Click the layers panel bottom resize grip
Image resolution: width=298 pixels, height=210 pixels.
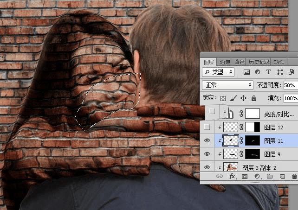coord(255,183)
